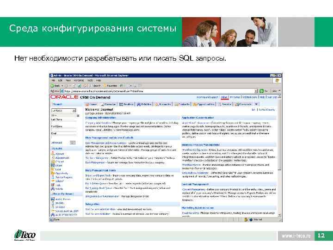The image size is (333, 250).
Task: Open the Accounts tab
Action: pos(163,104)
